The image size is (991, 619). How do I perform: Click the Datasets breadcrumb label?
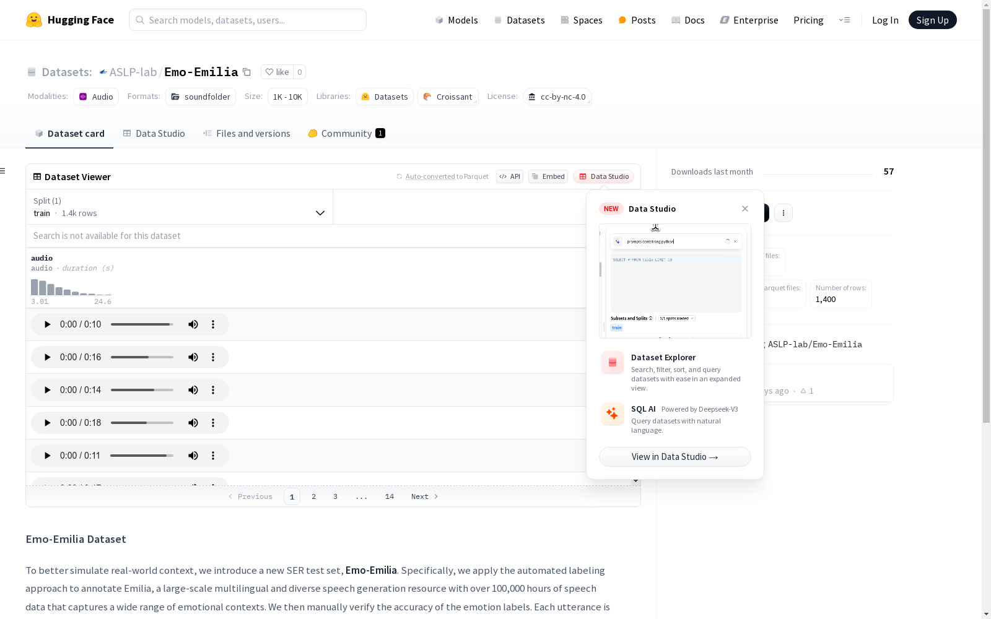click(x=67, y=72)
